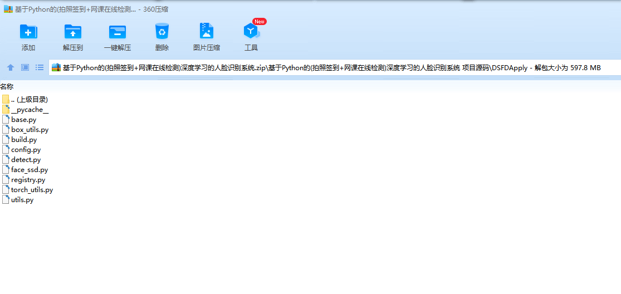Click the 360压缩 app icon in title bar
The height and width of the screenshot is (294, 621).
click(8, 9)
